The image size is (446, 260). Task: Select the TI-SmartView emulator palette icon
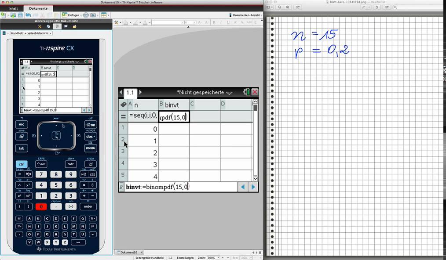click(57, 26)
